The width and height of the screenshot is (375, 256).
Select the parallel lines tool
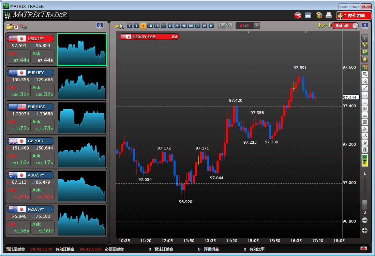pyautogui.click(x=364, y=116)
